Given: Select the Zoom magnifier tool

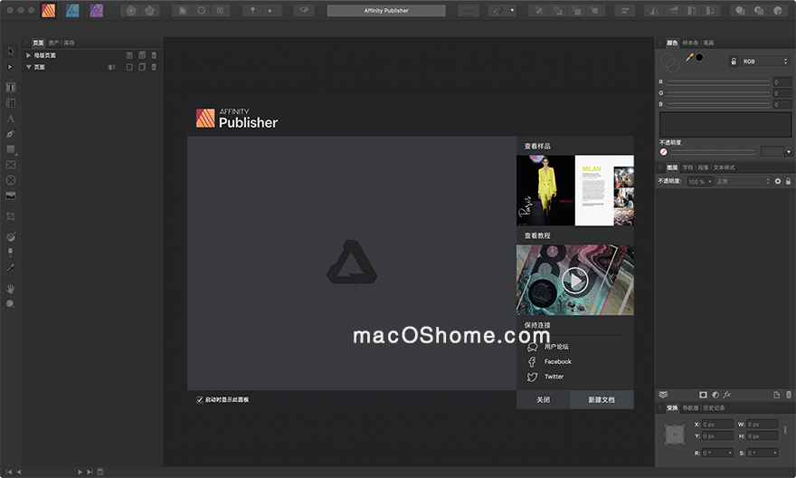Looking at the screenshot, I should (x=11, y=304).
